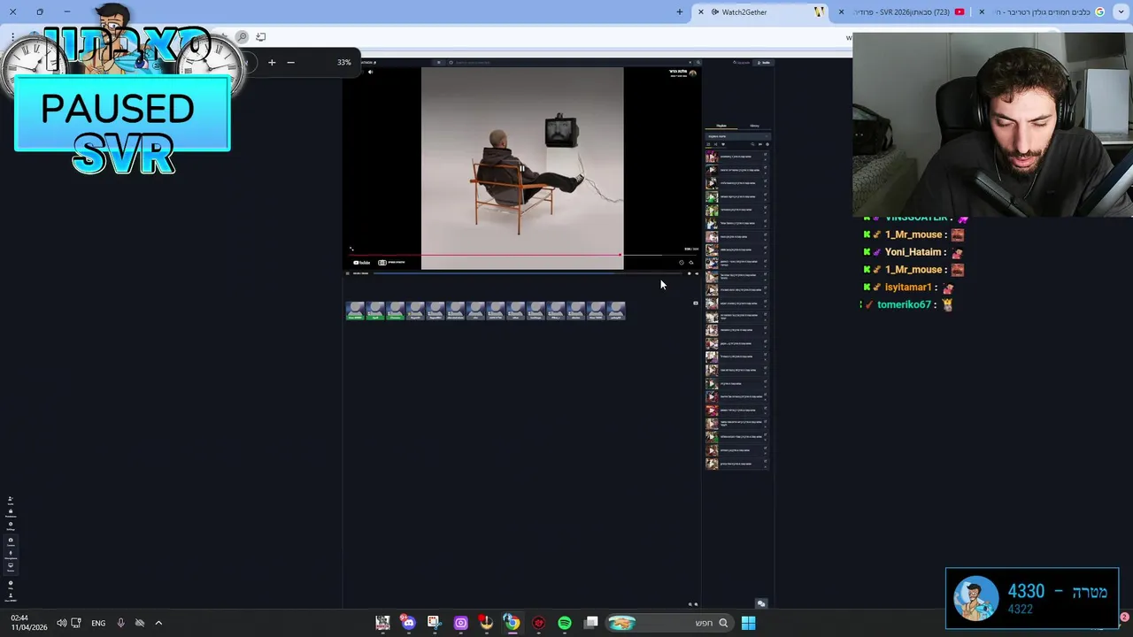Screen dimensions: 1133x637
Task: Open Discord from the taskbar
Action: click(x=408, y=623)
